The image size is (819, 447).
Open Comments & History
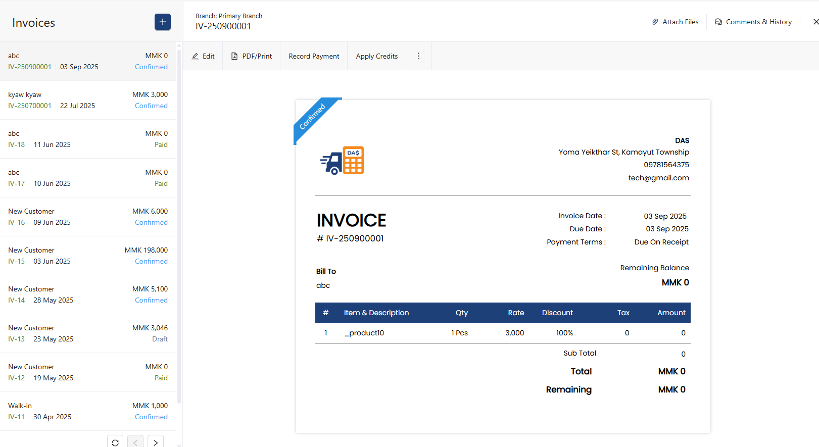(x=753, y=22)
